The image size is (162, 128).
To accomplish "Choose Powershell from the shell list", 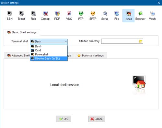I will (x=49, y=54).
